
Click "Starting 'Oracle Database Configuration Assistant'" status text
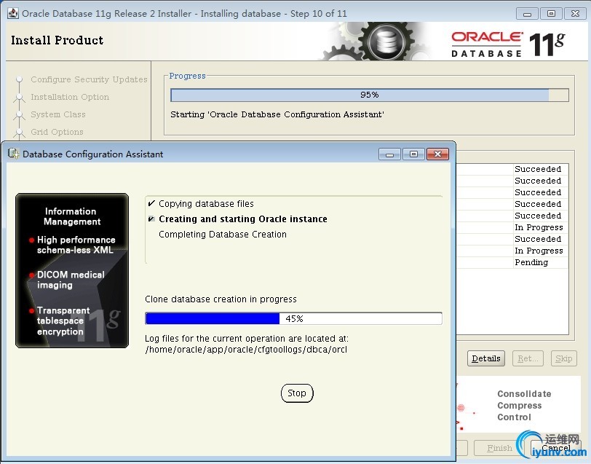tap(277, 114)
